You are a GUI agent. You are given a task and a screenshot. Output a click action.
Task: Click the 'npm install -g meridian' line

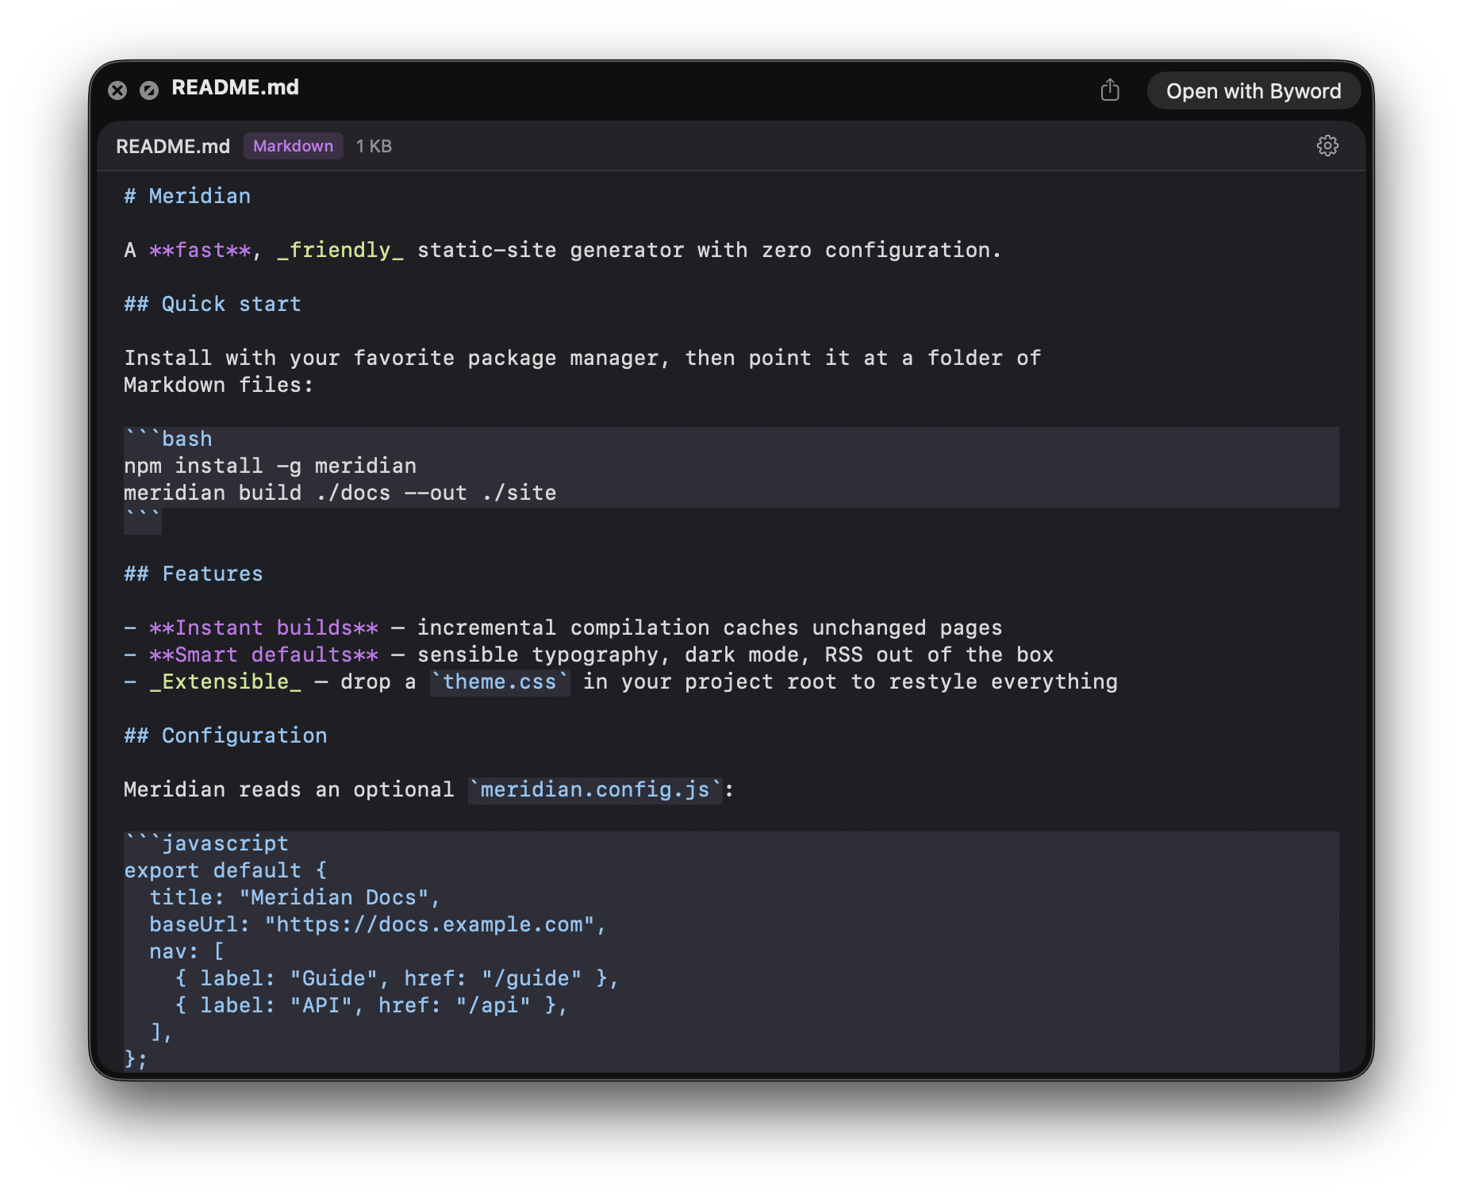pyautogui.click(x=270, y=467)
